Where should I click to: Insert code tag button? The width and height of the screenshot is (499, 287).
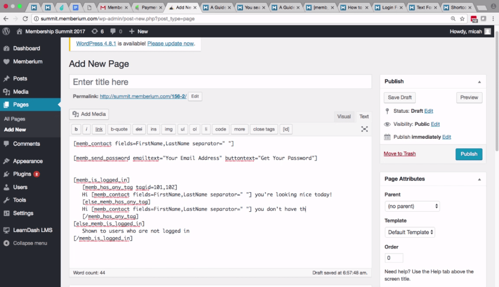(x=221, y=129)
